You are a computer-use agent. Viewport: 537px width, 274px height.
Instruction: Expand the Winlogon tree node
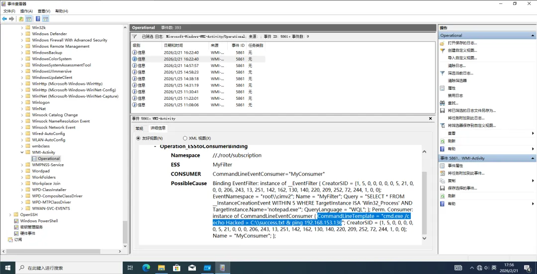(x=22, y=102)
